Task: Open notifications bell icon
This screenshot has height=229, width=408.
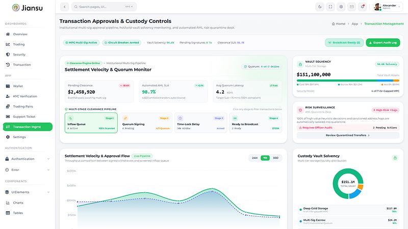Action: (x=363, y=7)
